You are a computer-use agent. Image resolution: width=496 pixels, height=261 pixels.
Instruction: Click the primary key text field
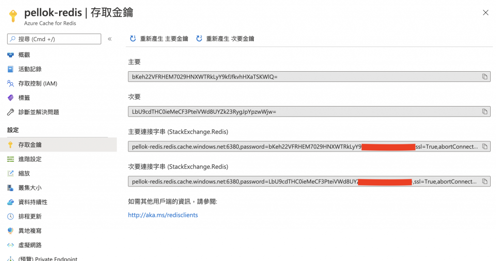[309, 77]
